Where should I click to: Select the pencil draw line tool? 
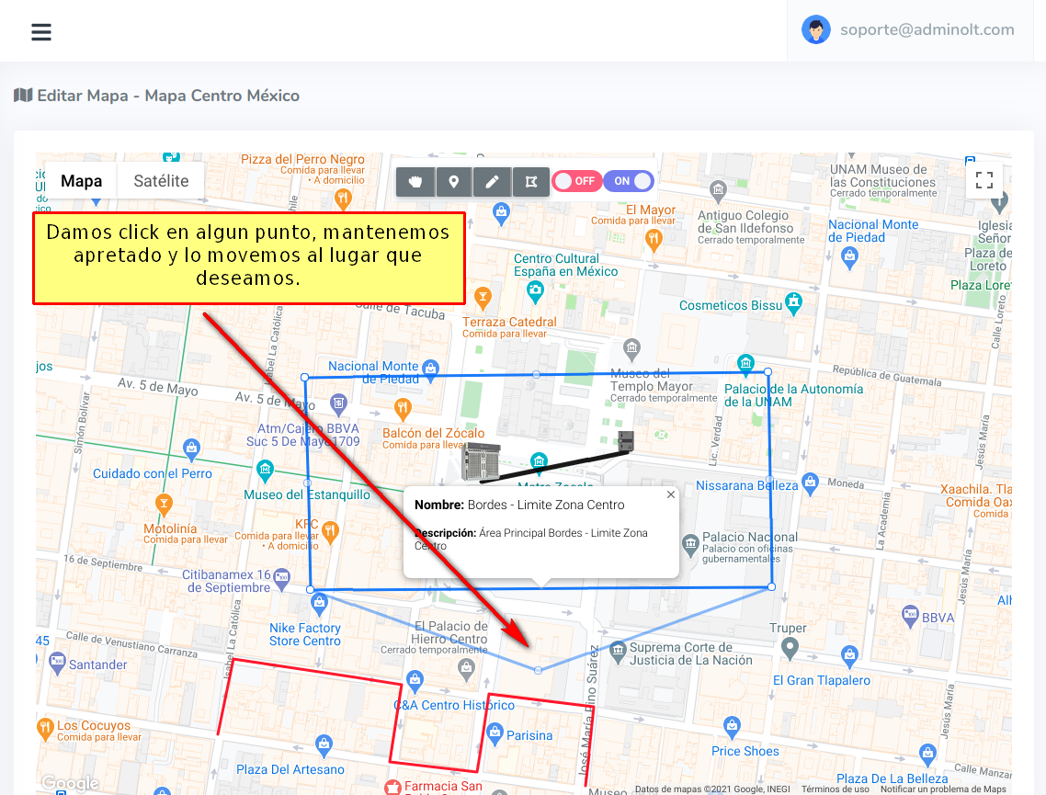(x=492, y=181)
